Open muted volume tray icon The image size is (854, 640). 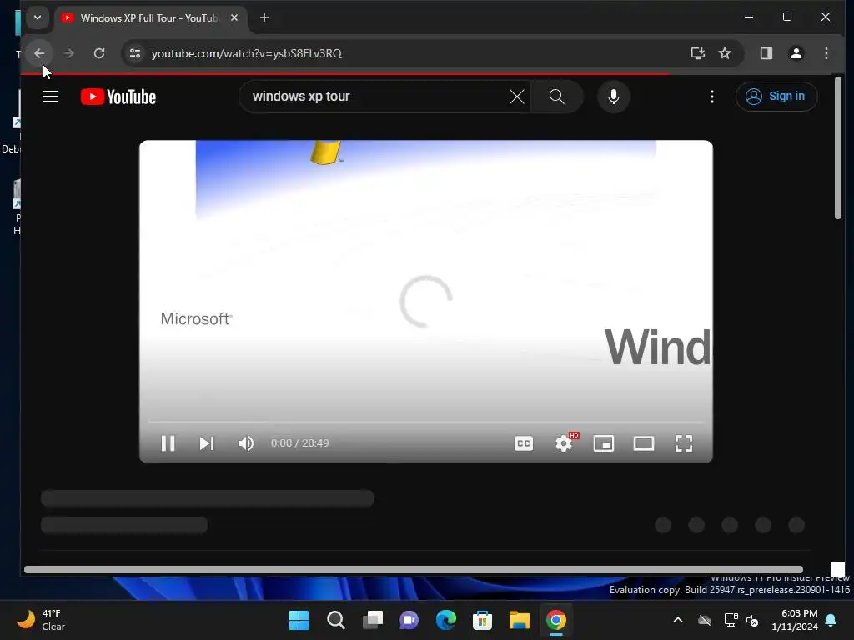point(753,620)
